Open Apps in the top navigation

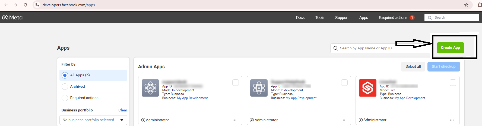click(x=364, y=18)
